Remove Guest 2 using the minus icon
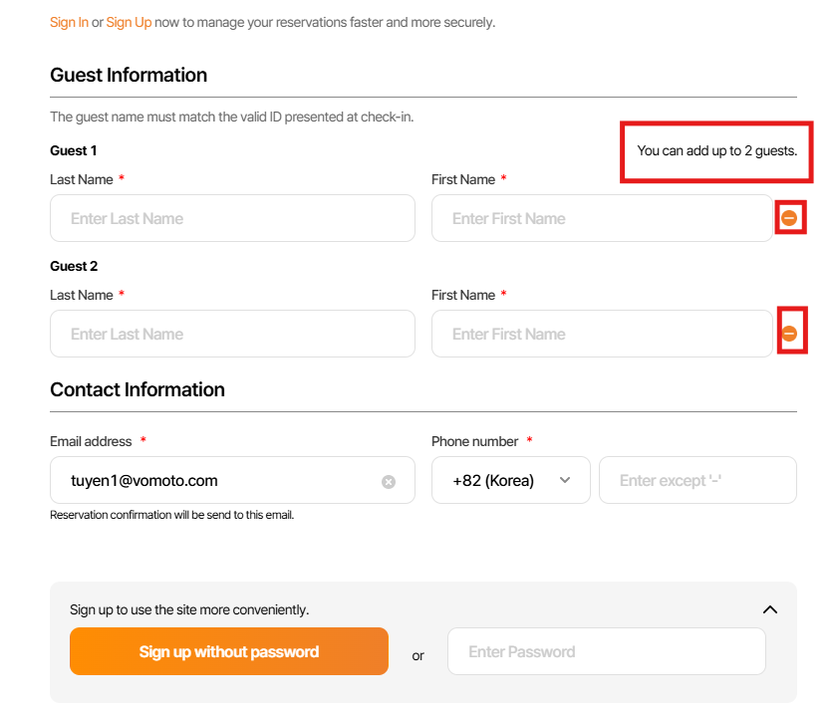Image resolution: width=833 pixels, height=714 pixels. click(x=789, y=334)
